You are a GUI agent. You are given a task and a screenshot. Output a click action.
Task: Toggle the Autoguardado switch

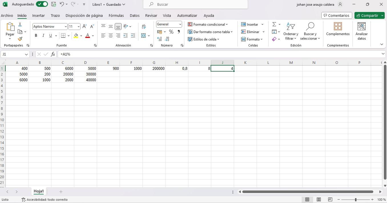pyautogui.click(x=42, y=4)
